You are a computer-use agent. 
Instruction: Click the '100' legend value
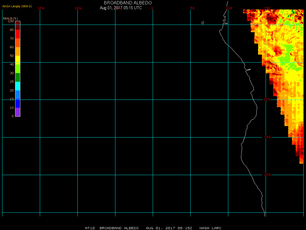point(11,21)
